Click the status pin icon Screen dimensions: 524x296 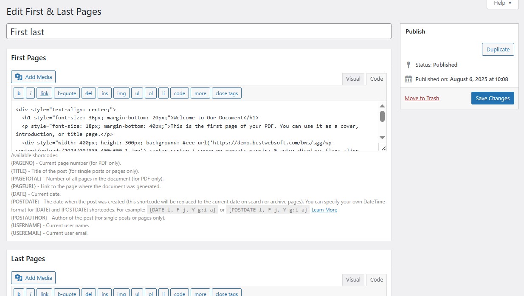[x=408, y=65]
